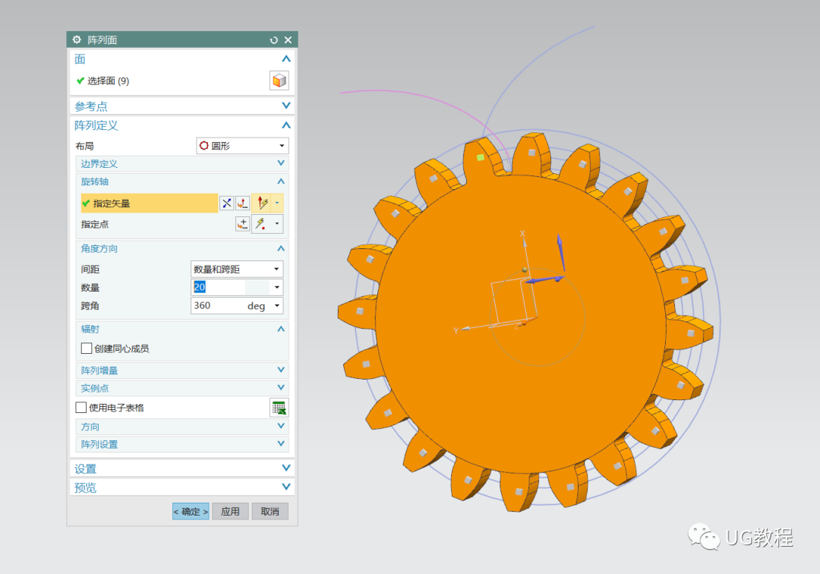Expand the 设置 section
This screenshot has width=820, height=574.
(286, 468)
